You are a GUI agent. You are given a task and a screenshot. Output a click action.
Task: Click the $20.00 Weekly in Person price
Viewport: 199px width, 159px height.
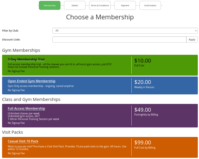pyautogui.click(x=144, y=84)
